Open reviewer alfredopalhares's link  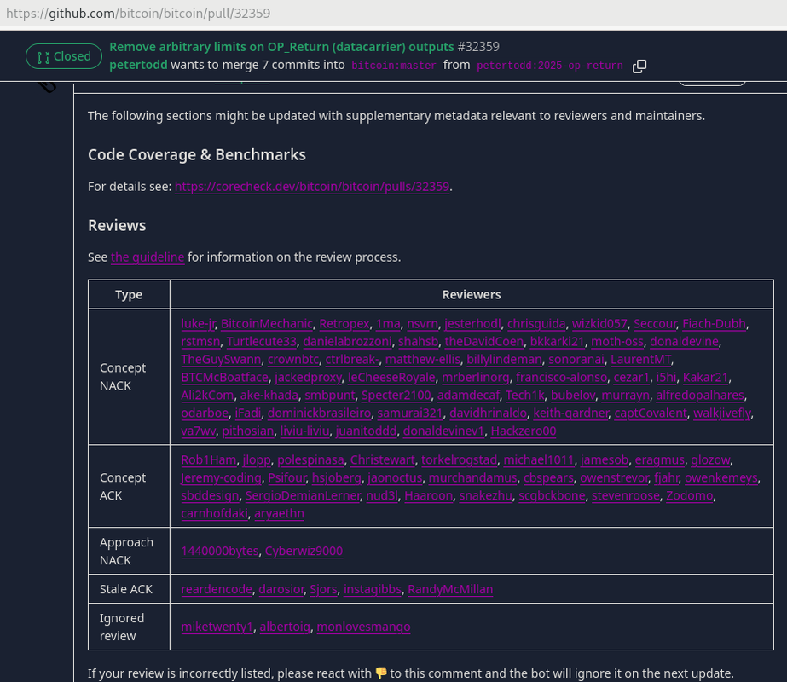tap(700, 396)
